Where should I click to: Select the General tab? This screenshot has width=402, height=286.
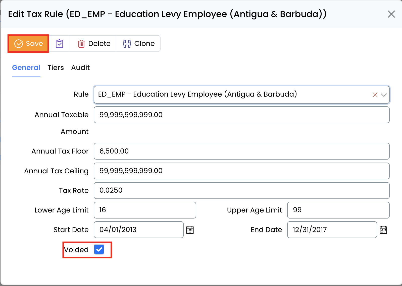coord(26,68)
